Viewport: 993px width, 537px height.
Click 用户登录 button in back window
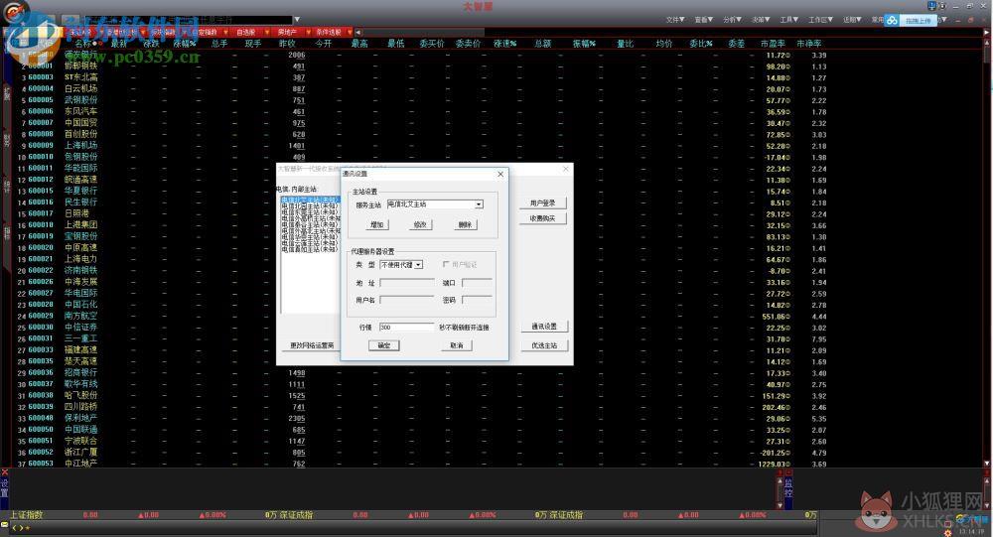pos(543,203)
